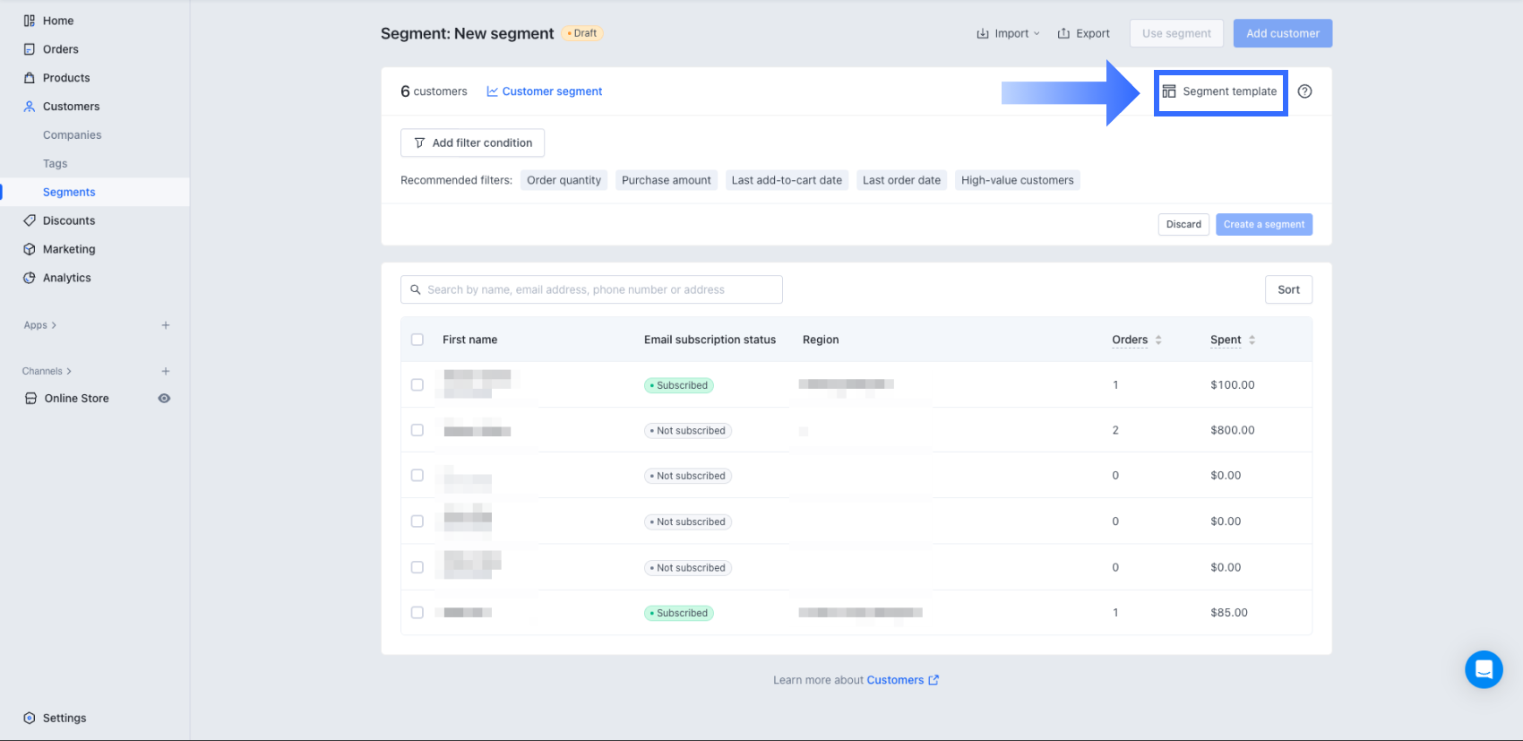Toggle Online Store eye preview icon
The width and height of the screenshot is (1523, 741).
(x=164, y=399)
